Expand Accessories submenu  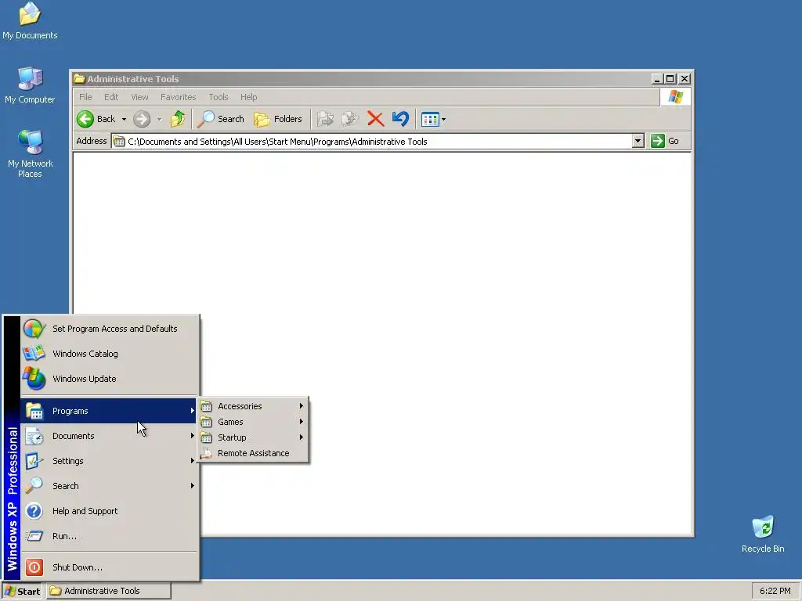click(x=253, y=406)
